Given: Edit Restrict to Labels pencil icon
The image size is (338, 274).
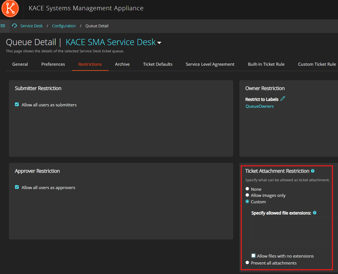Looking at the screenshot, I should [x=283, y=99].
